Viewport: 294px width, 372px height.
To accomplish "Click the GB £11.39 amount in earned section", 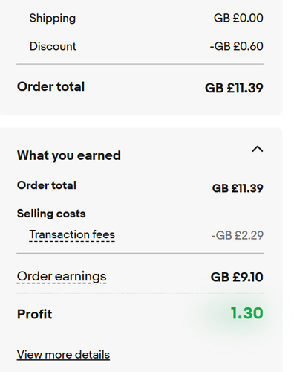I will (x=238, y=188).
